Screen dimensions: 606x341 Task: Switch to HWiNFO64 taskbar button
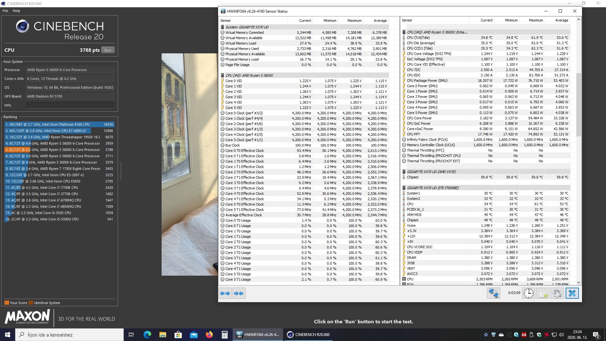[x=258, y=335]
